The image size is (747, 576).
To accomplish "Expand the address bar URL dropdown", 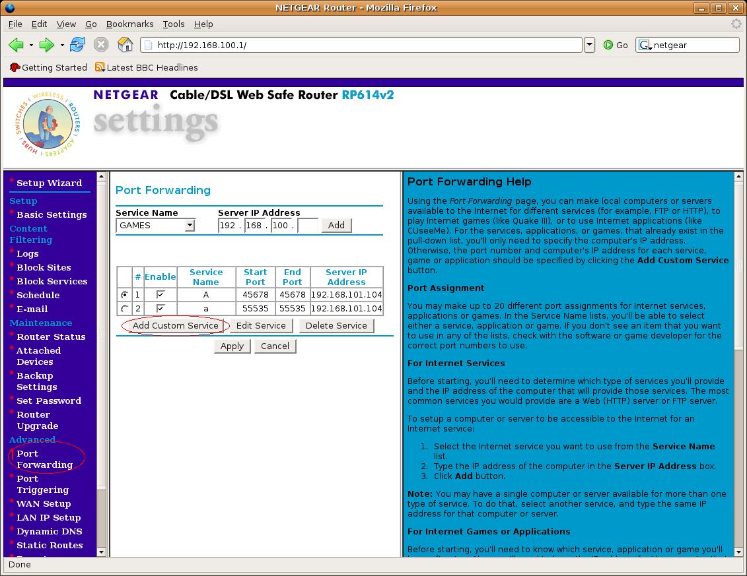I will (x=589, y=46).
